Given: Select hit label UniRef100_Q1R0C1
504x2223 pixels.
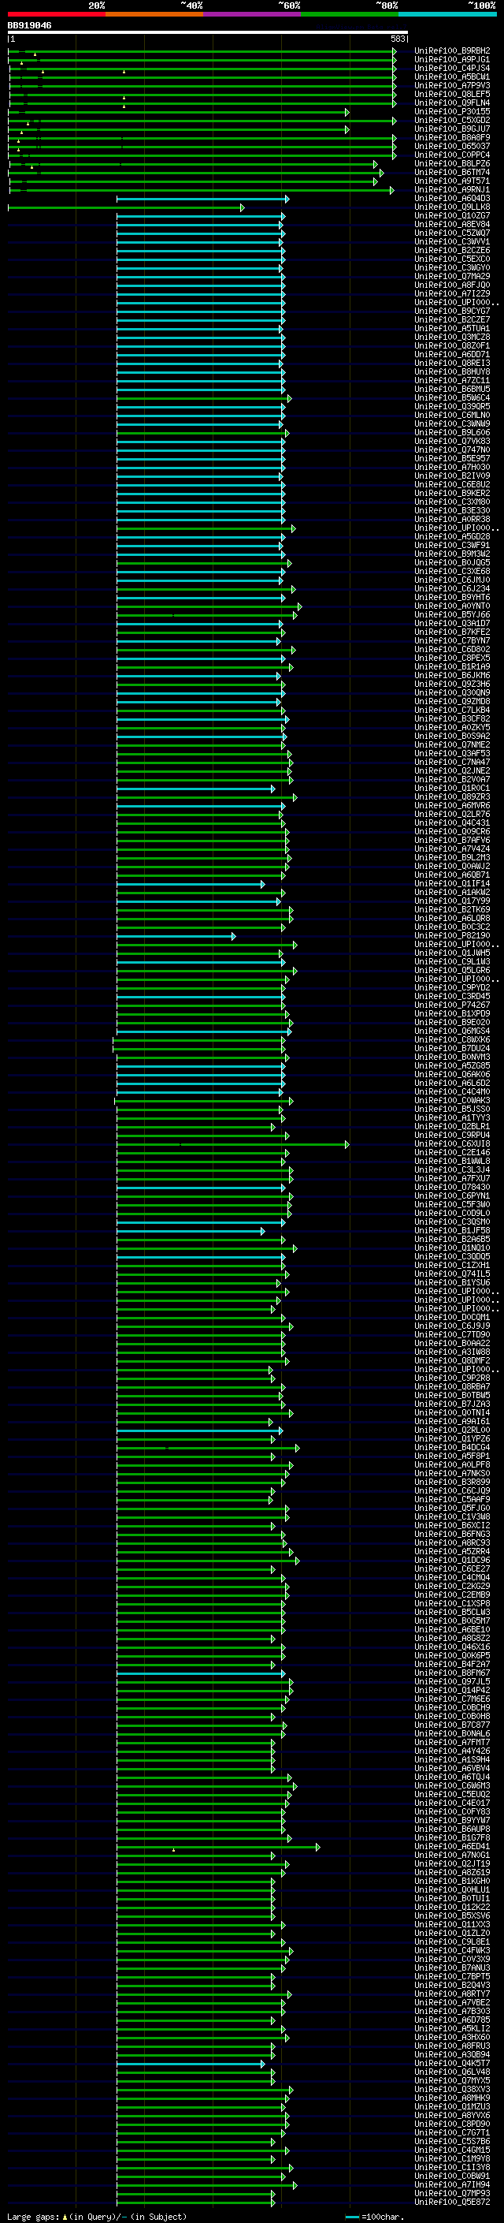Looking at the screenshot, I should pyautogui.click(x=452, y=788).
